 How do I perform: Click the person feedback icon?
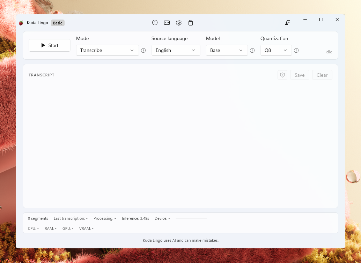(x=288, y=23)
